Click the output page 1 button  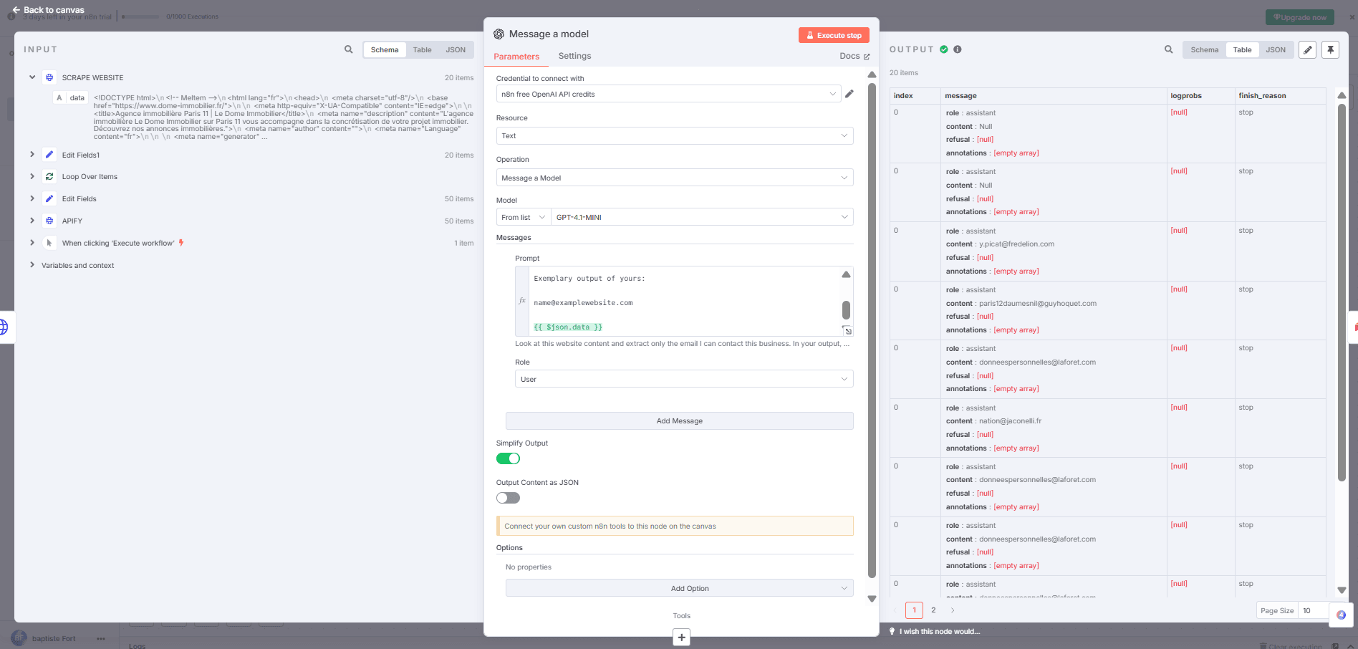pos(914,610)
